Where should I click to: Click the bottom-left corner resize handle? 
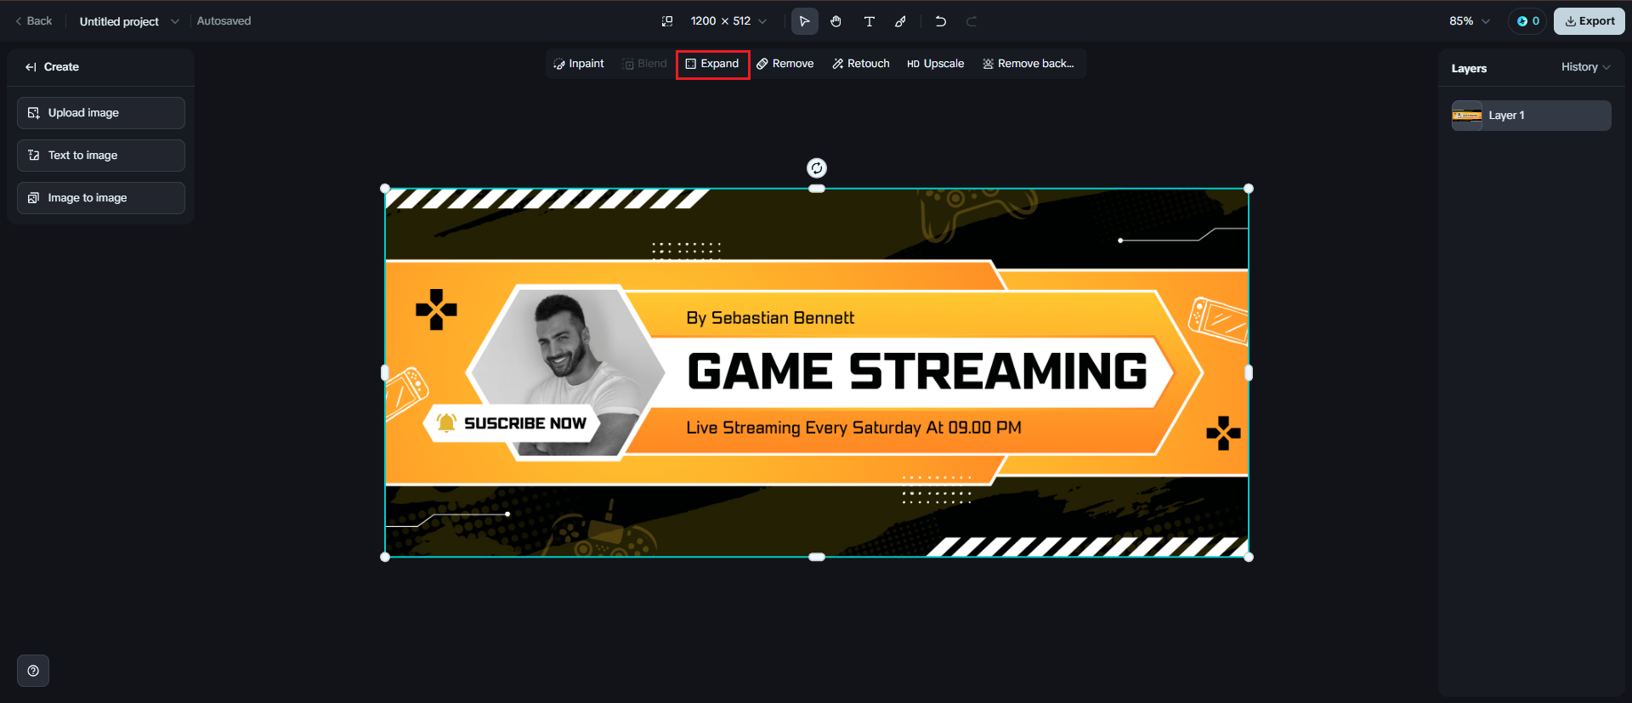point(385,557)
